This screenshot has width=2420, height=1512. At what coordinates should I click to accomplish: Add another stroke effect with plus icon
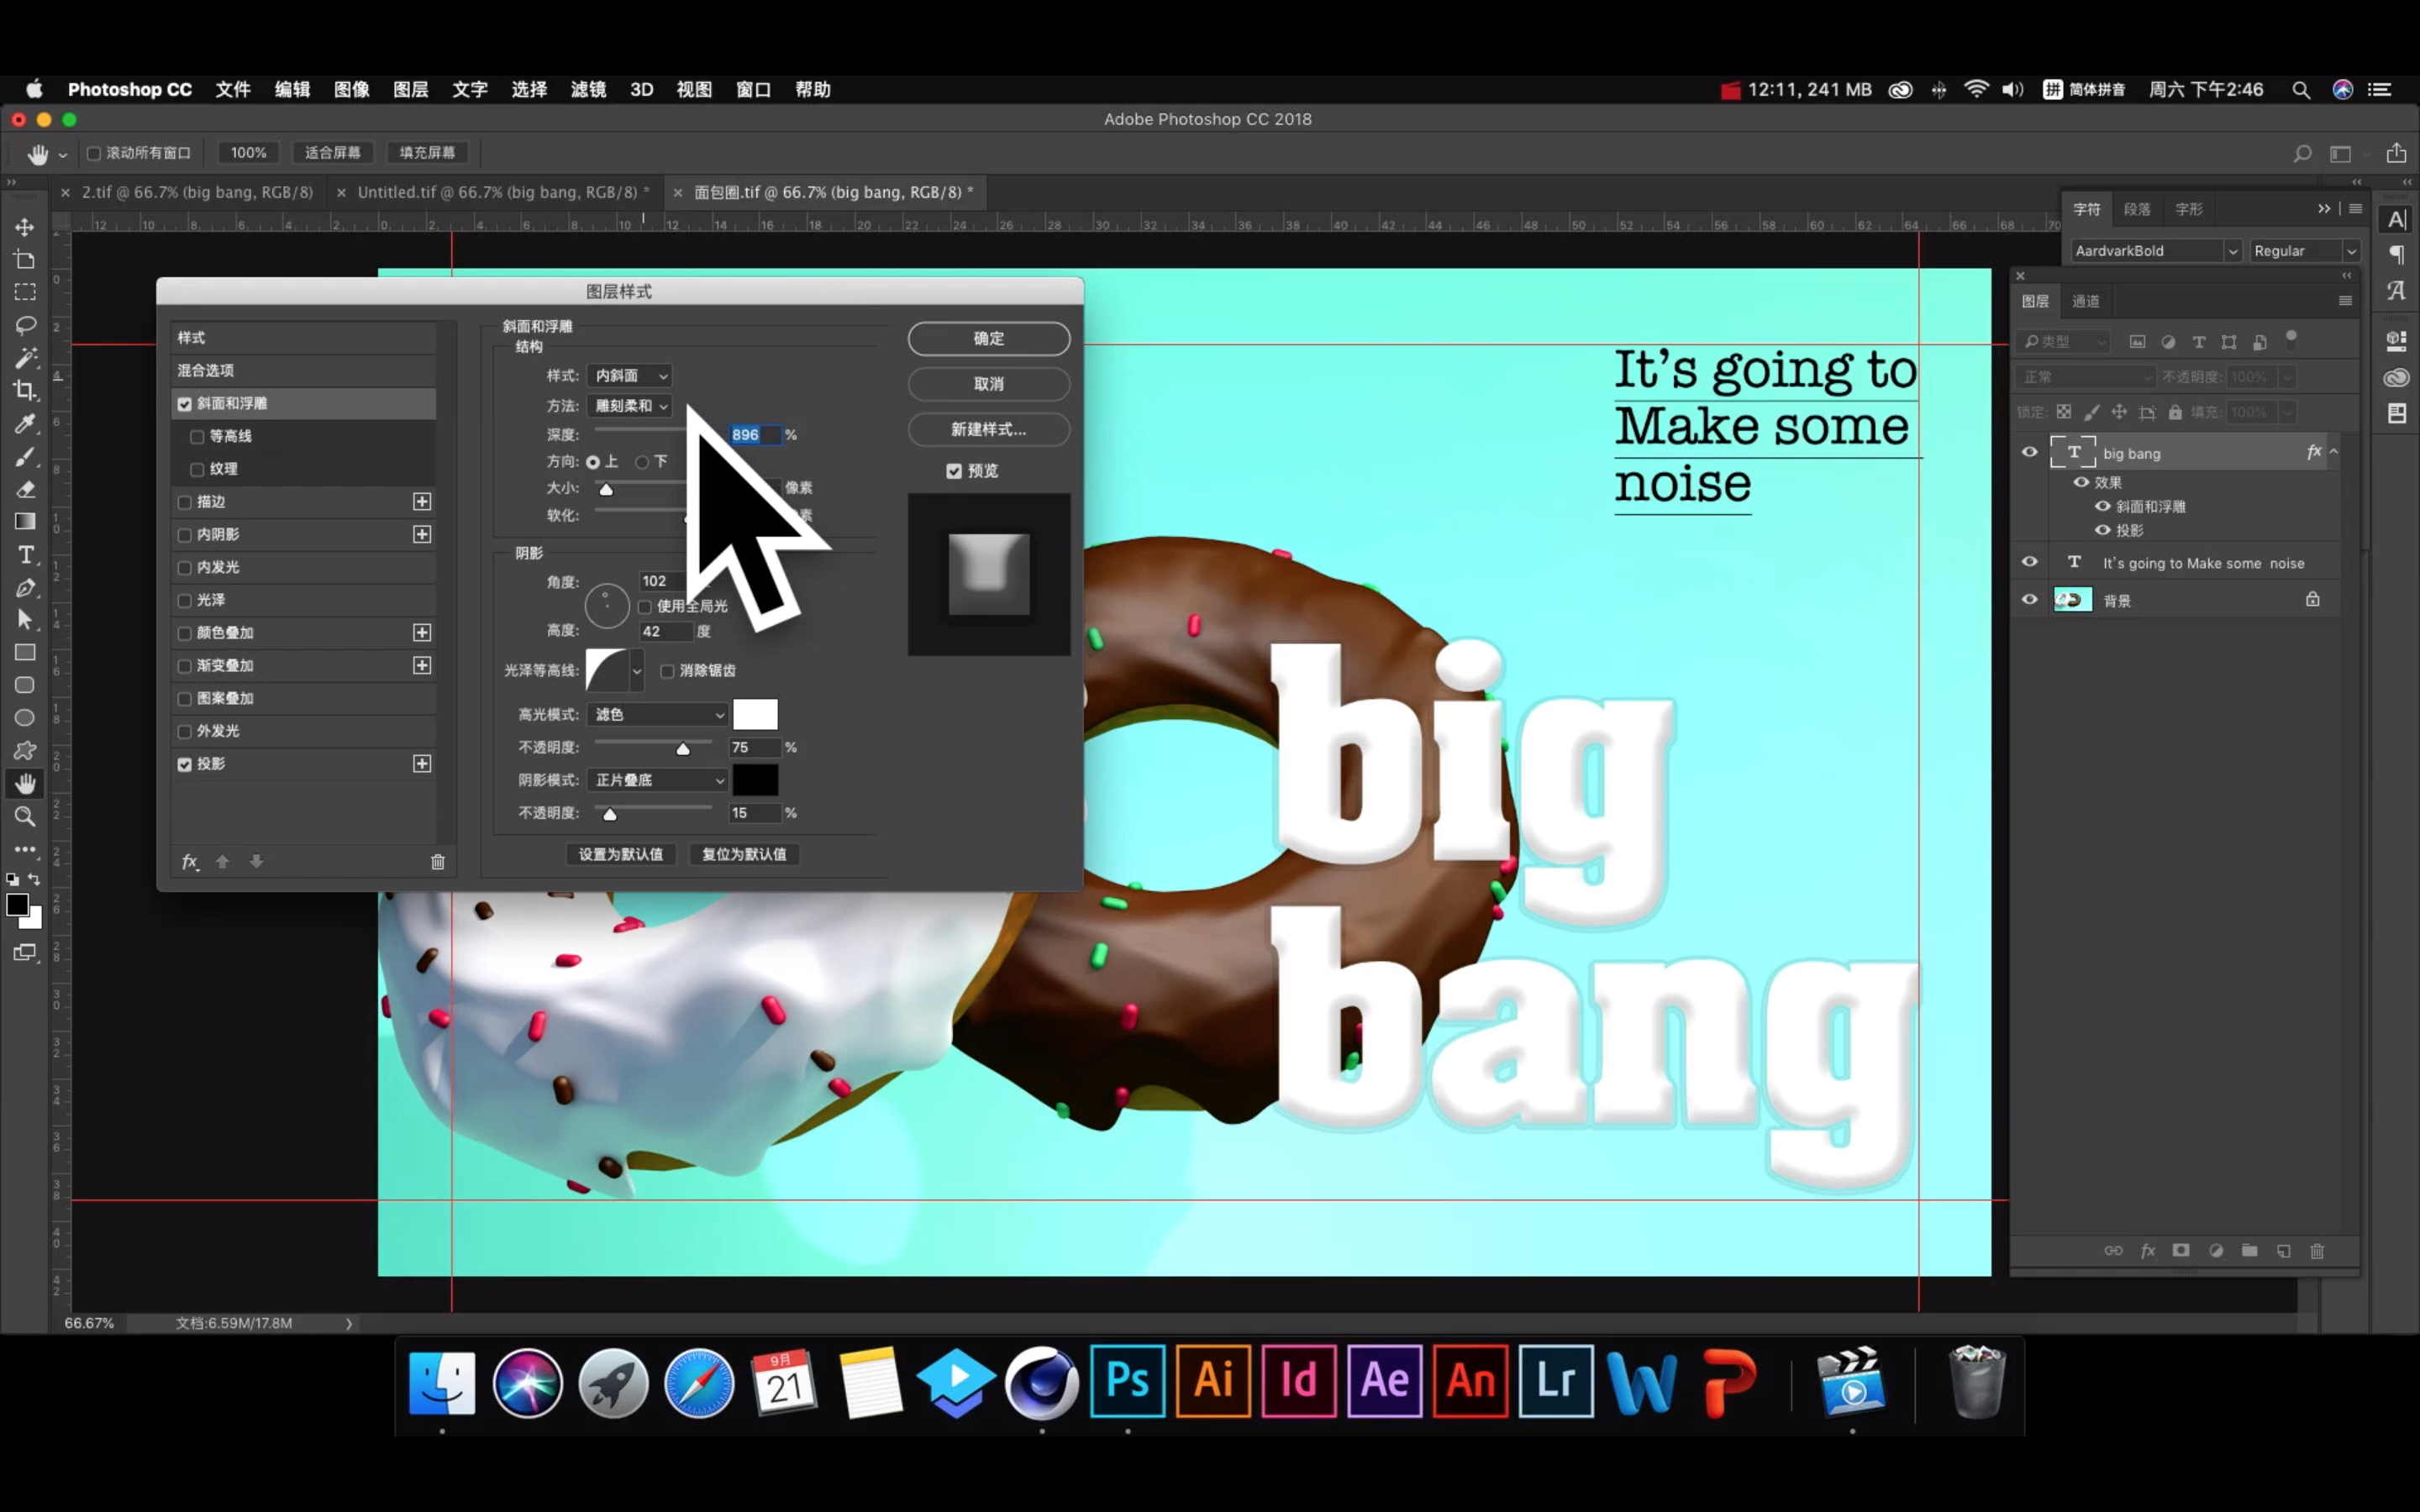pyautogui.click(x=422, y=501)
